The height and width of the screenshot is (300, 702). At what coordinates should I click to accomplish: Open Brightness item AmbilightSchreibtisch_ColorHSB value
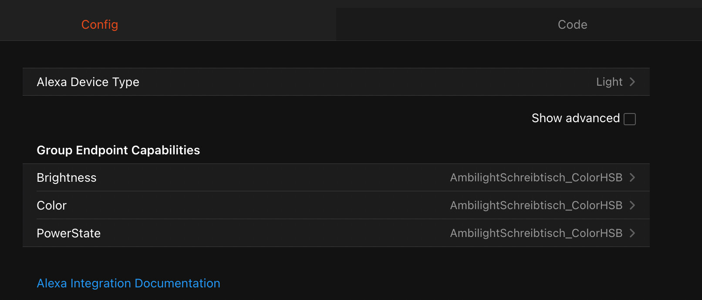536,177
